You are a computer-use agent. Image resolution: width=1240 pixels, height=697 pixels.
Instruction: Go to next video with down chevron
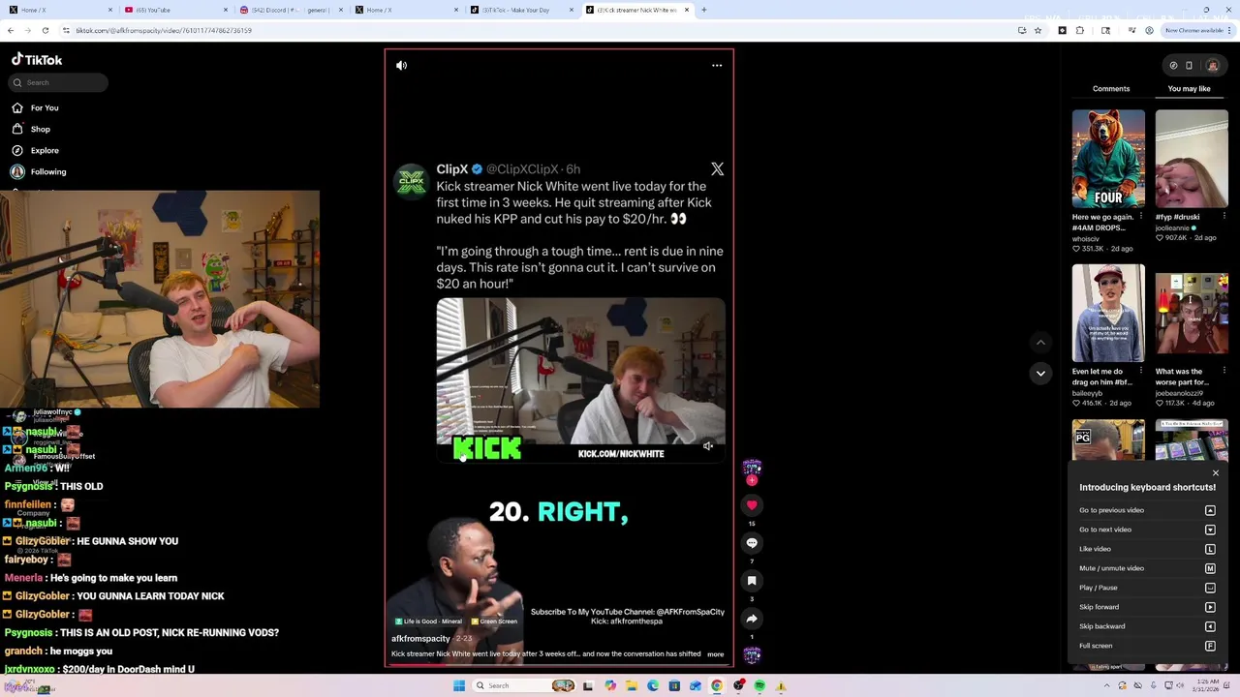(x=1040, y=373)
